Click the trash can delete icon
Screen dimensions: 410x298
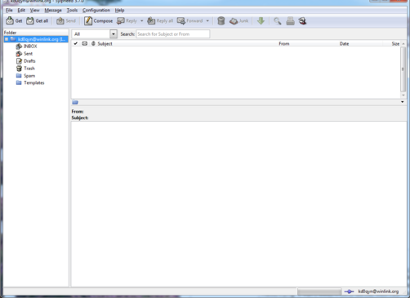[221, 21]
